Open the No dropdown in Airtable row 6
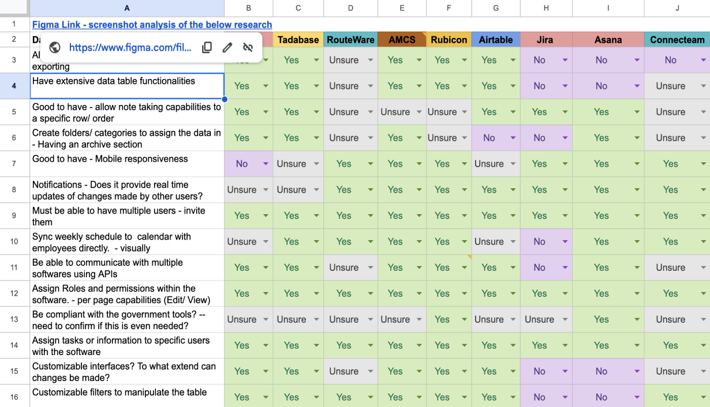The image size is (710, 407). (x=513, y=138)
